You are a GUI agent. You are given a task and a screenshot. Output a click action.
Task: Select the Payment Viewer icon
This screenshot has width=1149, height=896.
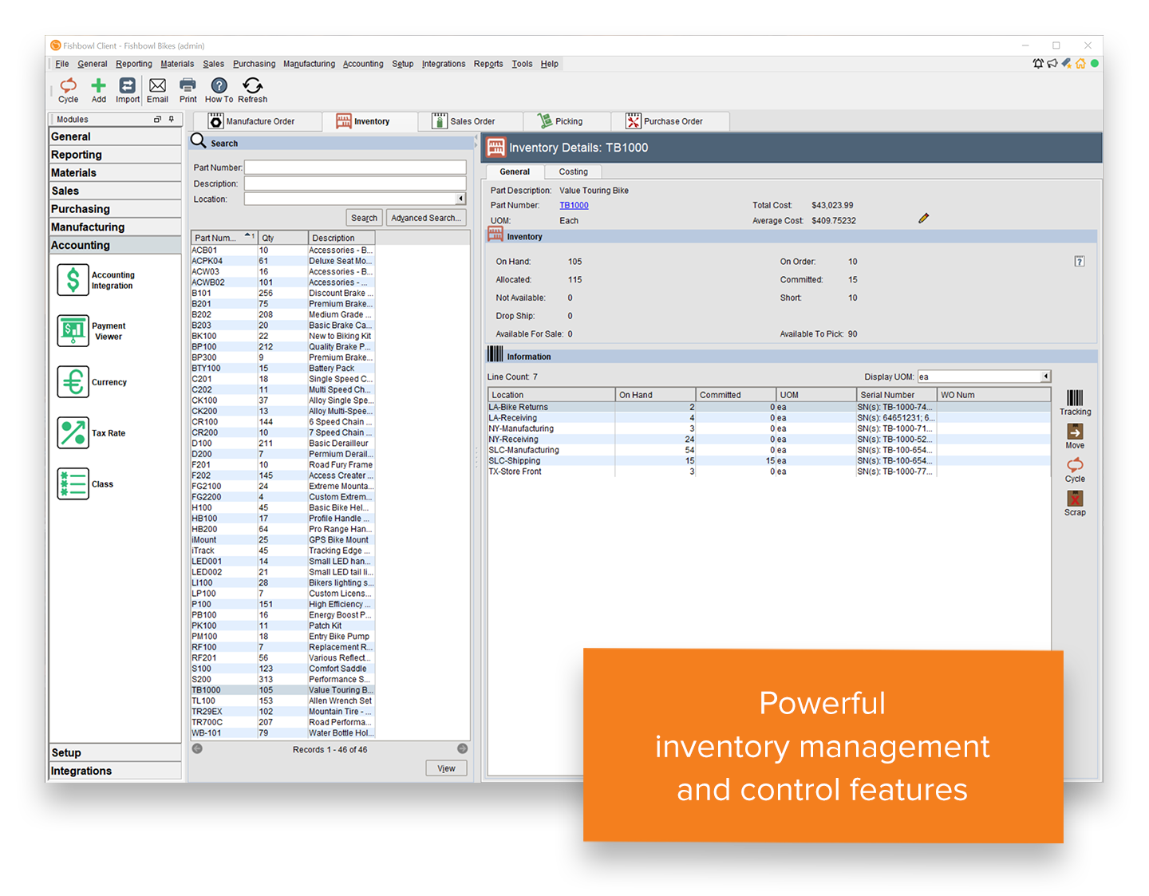(x=72, y=331)
